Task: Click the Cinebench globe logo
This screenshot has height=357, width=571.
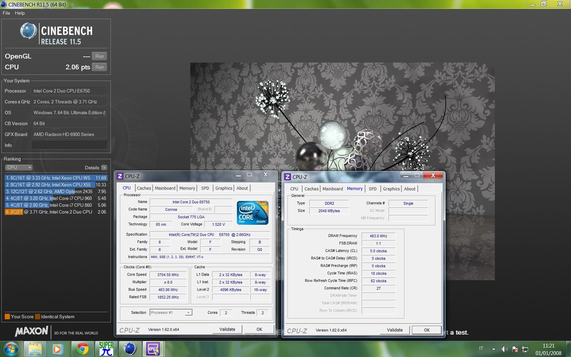Action: (29, 31)
